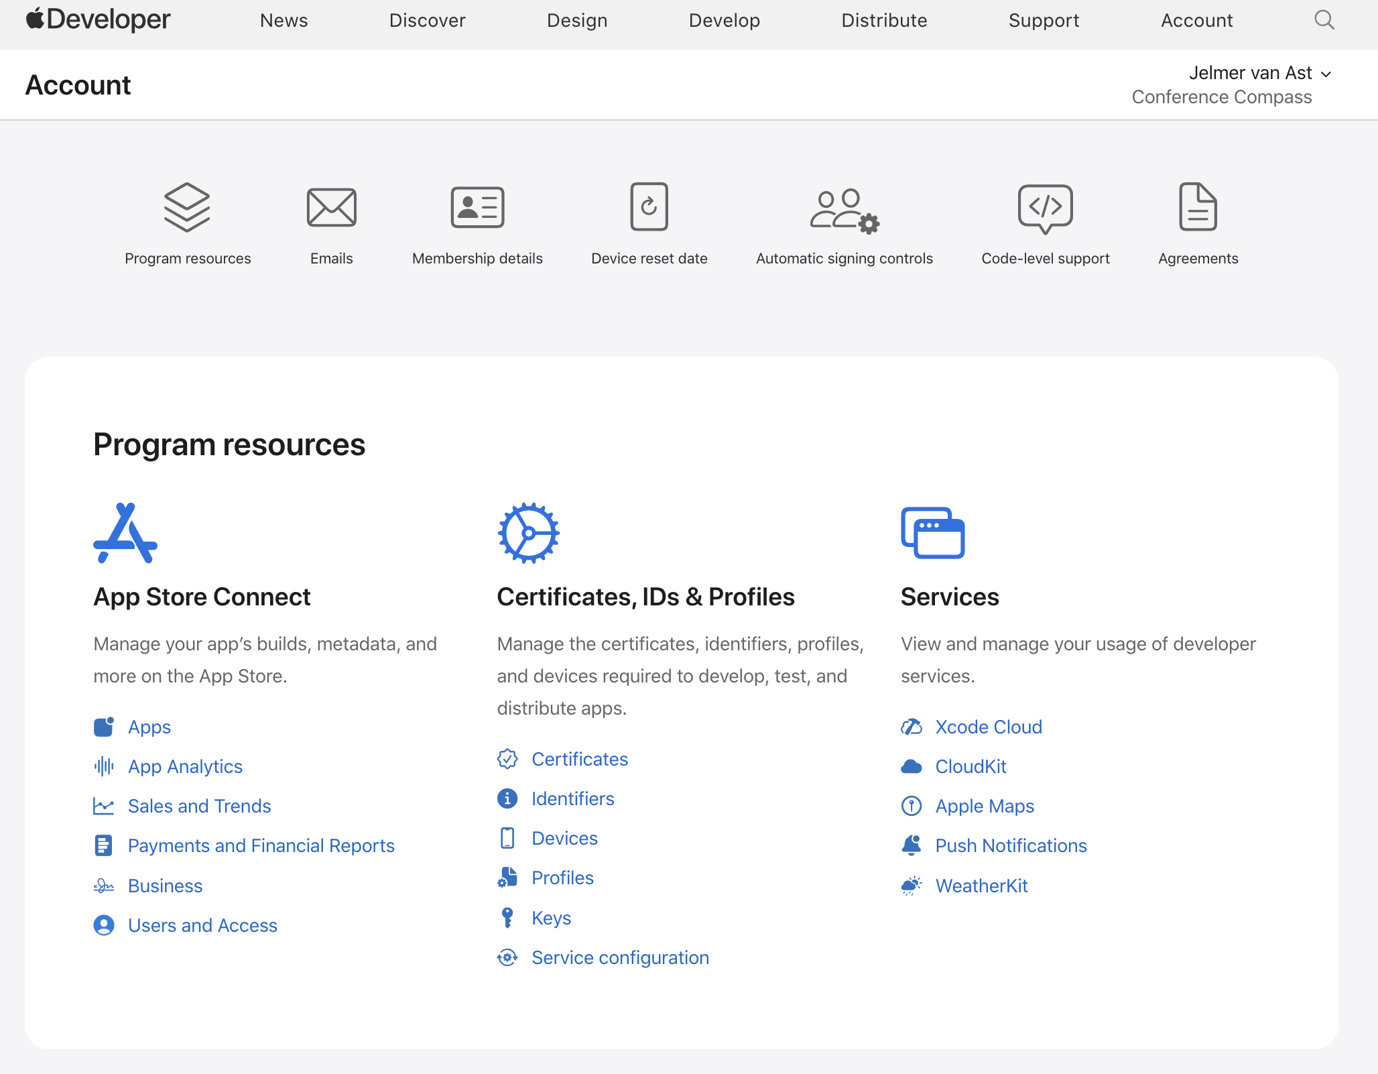Open the Users and Access link
The image size is (1378, 1074).
[202, 925]
